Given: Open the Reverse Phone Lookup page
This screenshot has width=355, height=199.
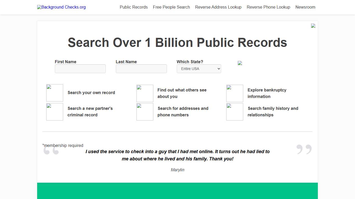Looking at the screenshot, I should point(268,7).
